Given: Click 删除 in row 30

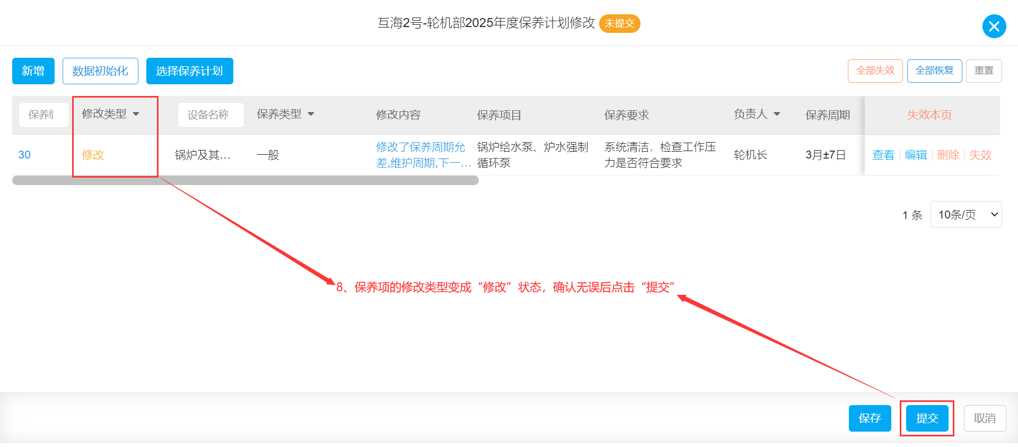Looking at the screenshot, I should point(948,155).
